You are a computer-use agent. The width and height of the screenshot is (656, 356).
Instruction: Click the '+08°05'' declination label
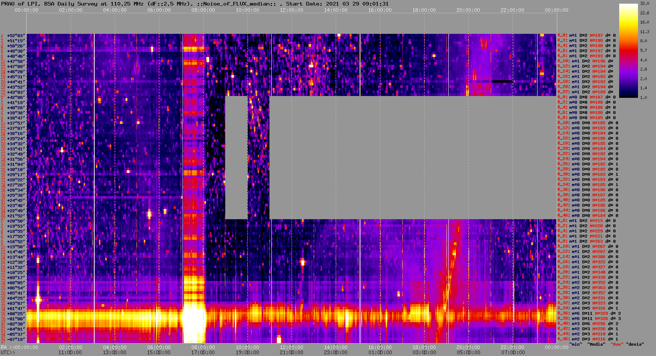tap(16, 283)
